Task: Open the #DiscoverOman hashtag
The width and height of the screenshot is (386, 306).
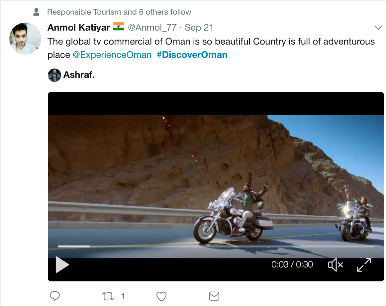Action: tap(192, 55)
